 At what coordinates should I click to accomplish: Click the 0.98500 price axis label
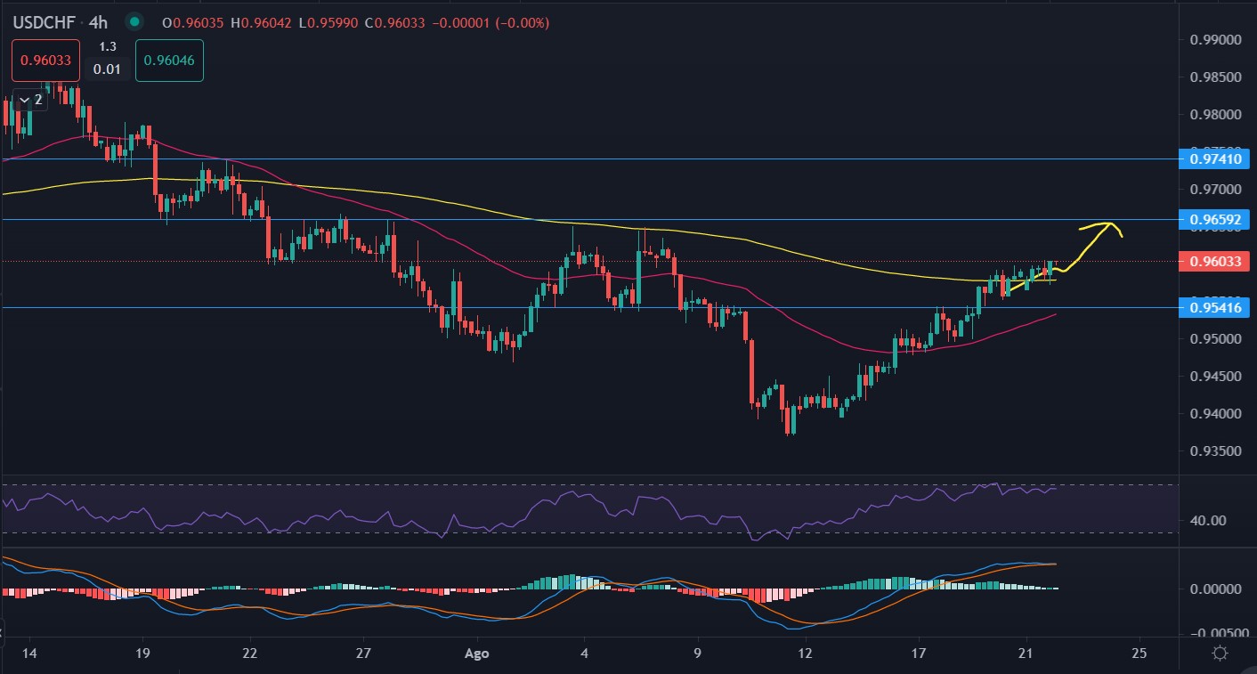tap(1215, 77)
